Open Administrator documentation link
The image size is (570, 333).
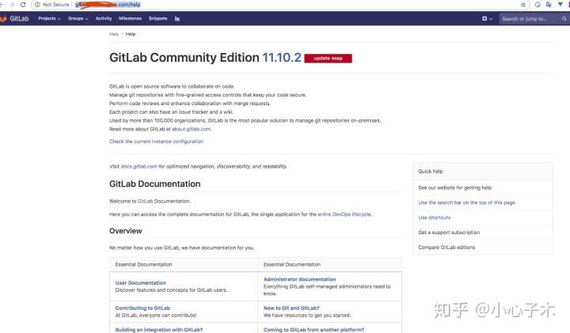[x=299, y=279]
